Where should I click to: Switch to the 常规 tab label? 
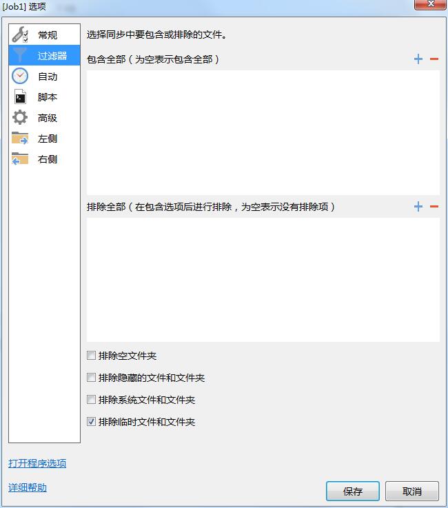[x=48, y=35]
